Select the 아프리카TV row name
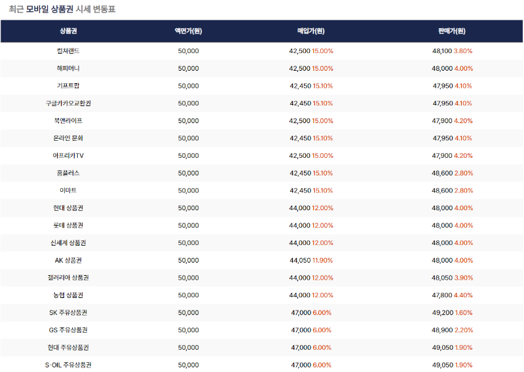Screen dimensions: 524x372 [68, 155]
